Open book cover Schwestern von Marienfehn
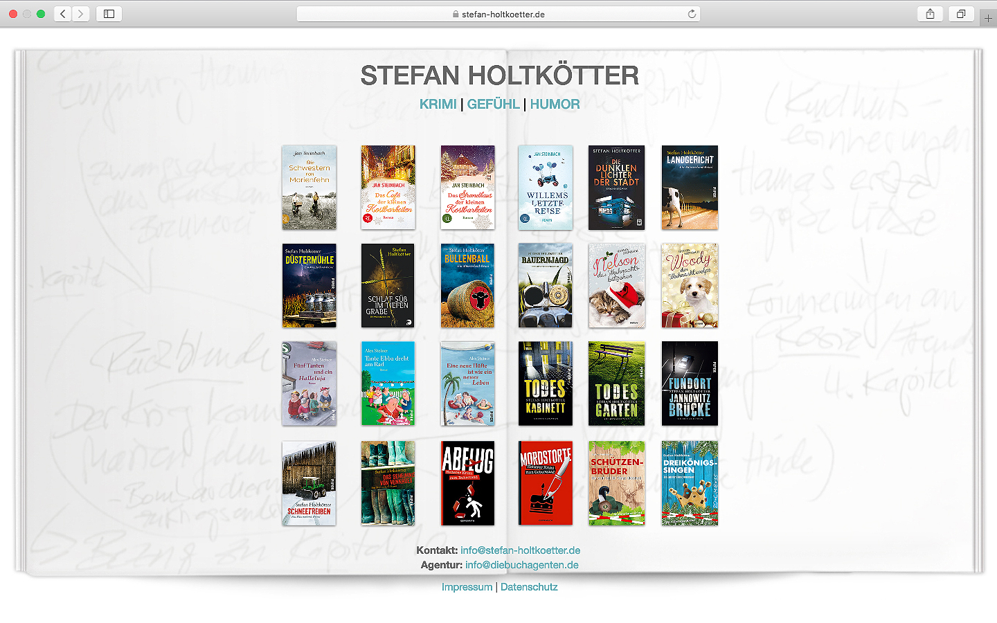997x623 pixels. 309,188
